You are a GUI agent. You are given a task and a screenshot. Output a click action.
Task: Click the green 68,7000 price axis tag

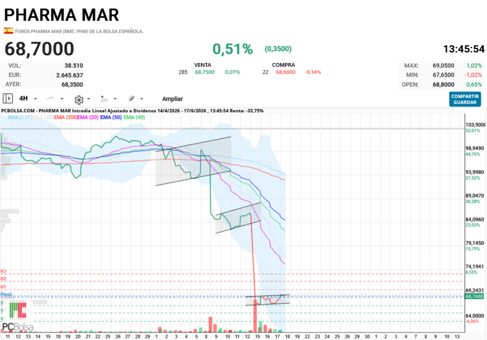click(x=474, y=297)
